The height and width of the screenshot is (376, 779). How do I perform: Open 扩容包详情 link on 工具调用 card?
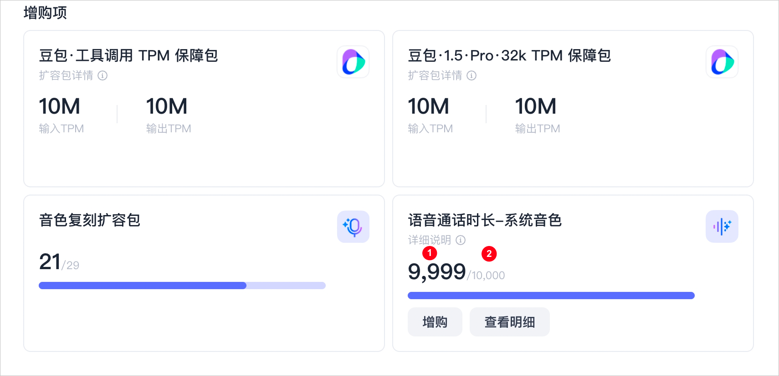pyautogui.click(x=66, y=75)
